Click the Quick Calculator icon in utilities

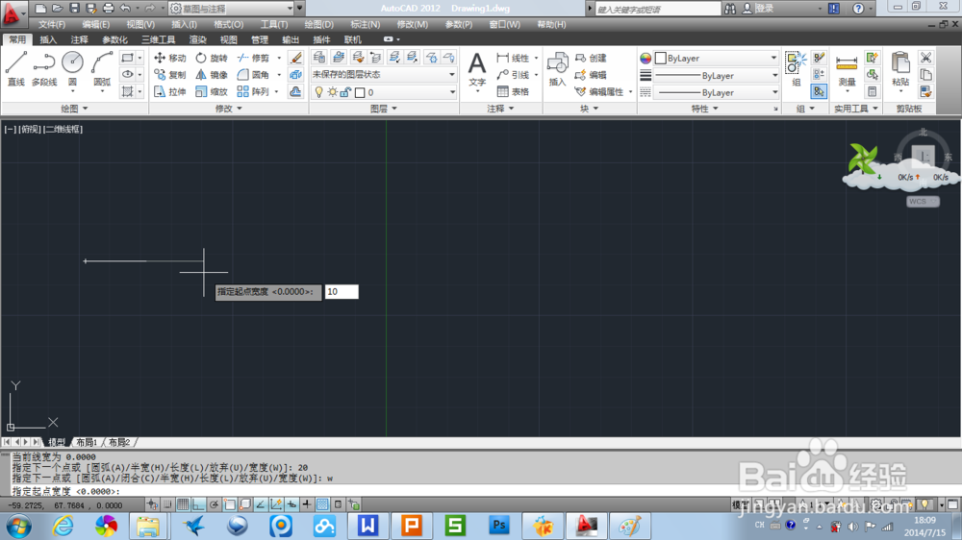click(872, 92)
